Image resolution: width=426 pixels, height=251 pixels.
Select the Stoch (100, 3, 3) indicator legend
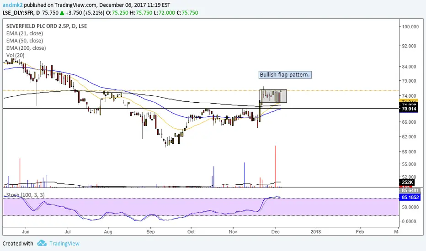click(25, 195)
